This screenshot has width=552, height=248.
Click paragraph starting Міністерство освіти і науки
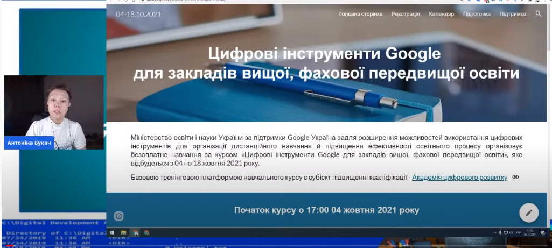(326, 150)
